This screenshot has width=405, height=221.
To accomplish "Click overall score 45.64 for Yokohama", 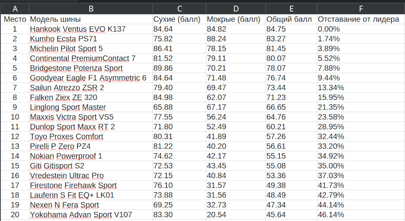I will click(292, 215).
